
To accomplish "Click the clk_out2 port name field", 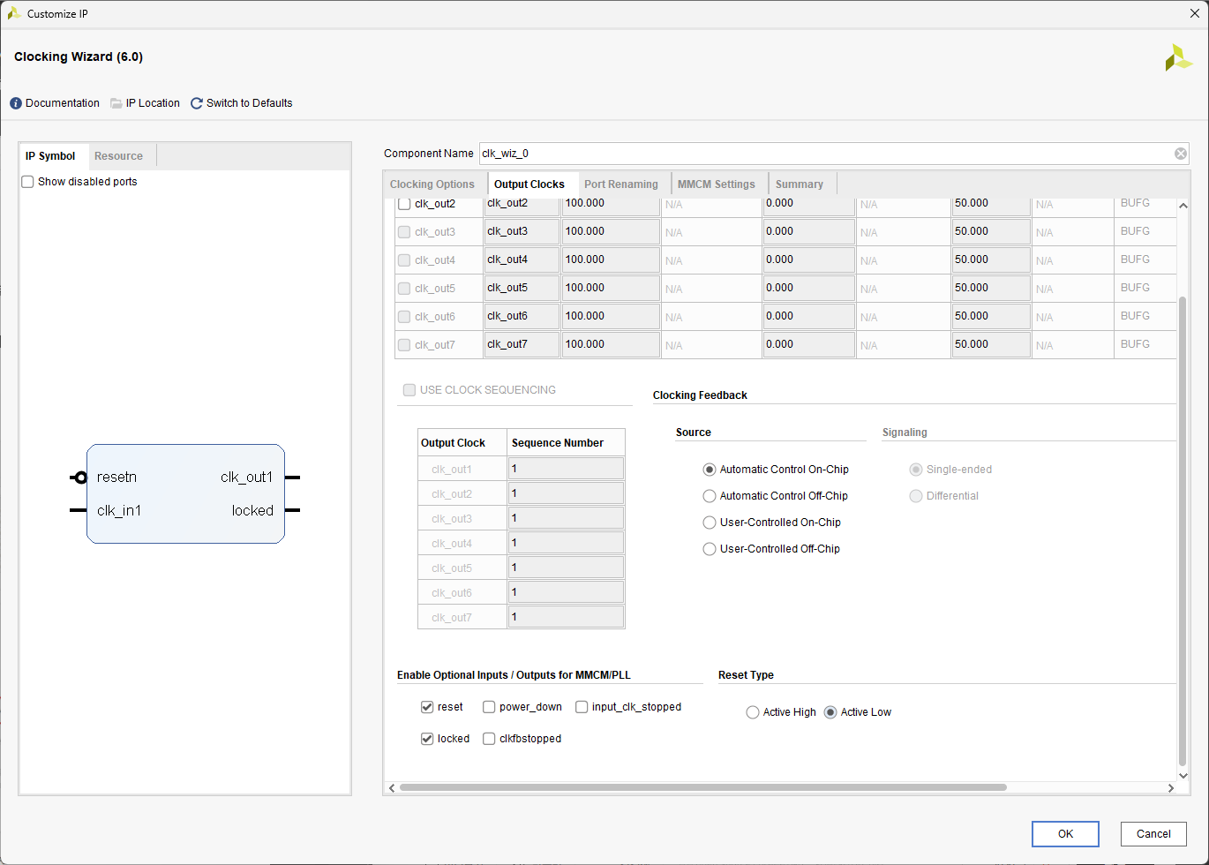I will pos(522,205).
